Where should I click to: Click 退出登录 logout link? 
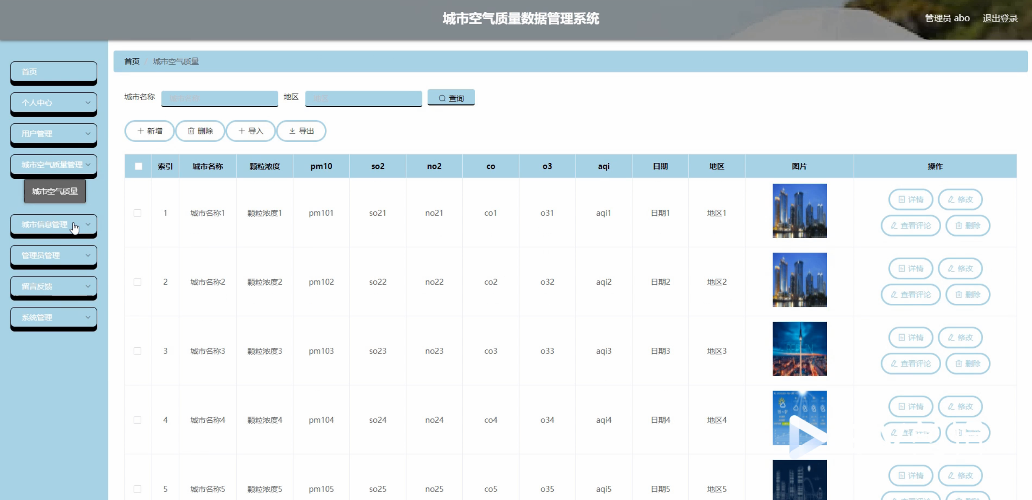pyautogui.click(x=1000, y=18)
